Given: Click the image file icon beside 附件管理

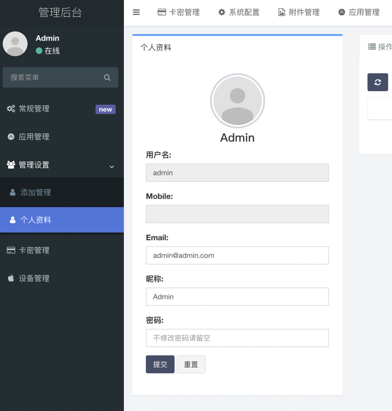Looking at the screenshot, I should tap(282, 12).
